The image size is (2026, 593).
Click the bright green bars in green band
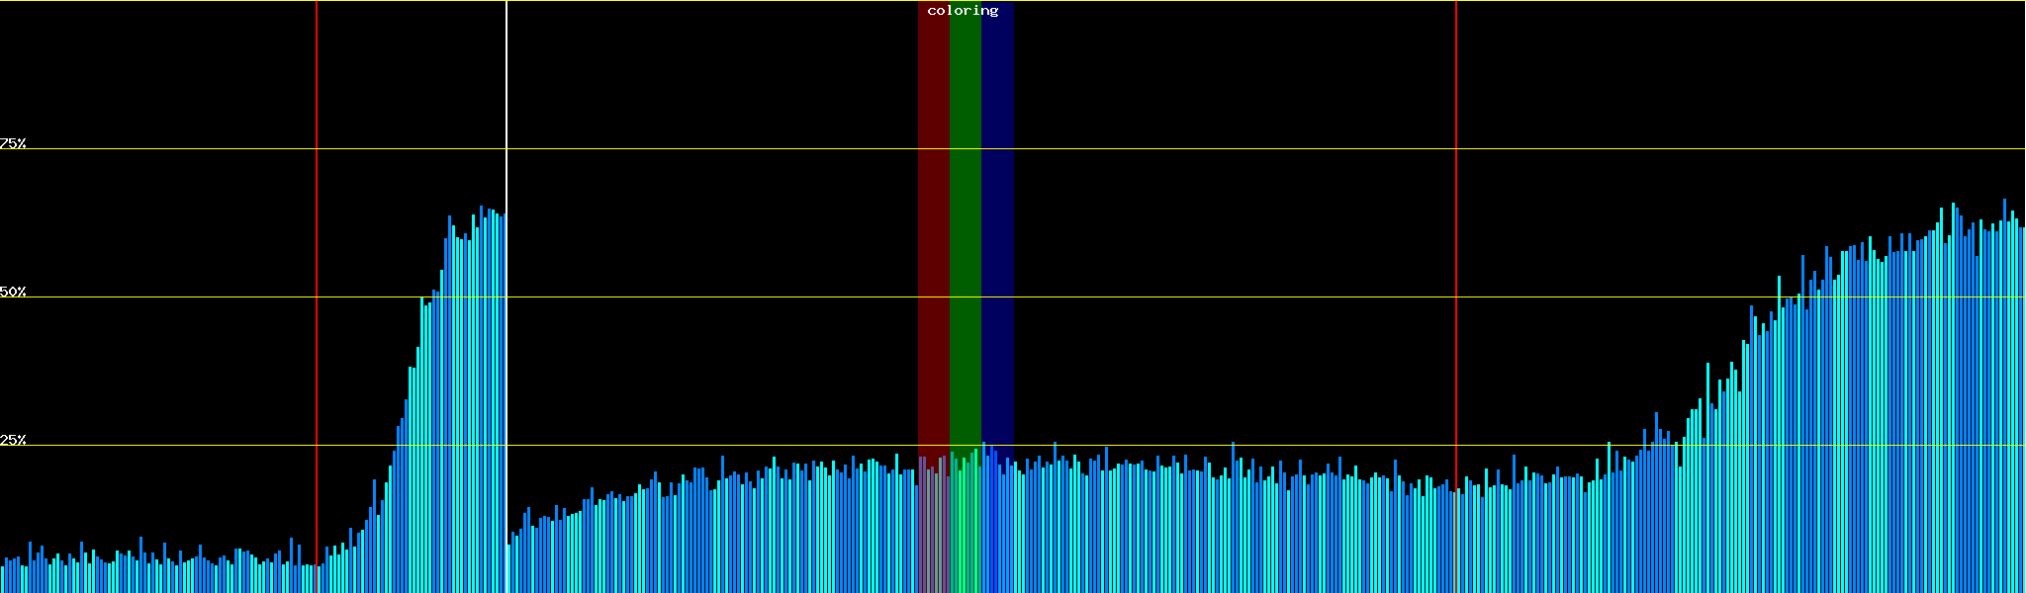[x=965, y=524]
